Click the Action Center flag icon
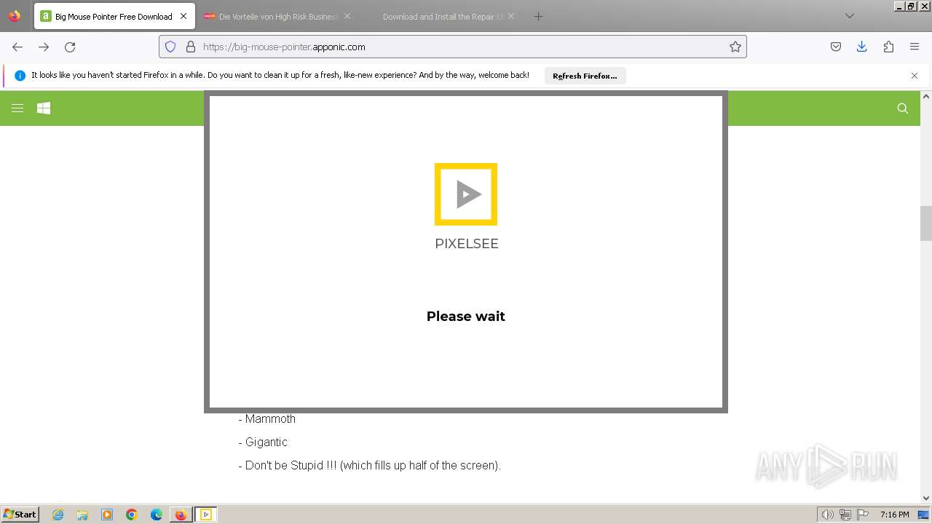The height and width of the screenshot is (524, 932). pos(863,515)
